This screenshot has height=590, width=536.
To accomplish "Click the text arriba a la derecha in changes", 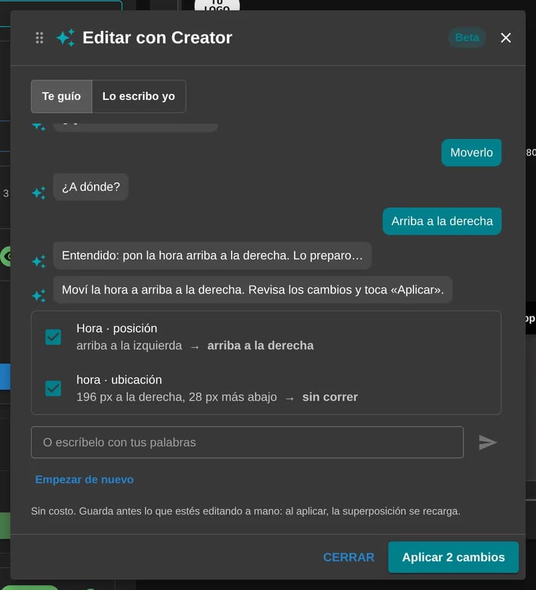I will [x=260, y=346].
